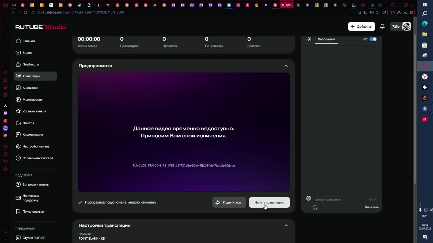Click the РУС language indicator

(425, 216)
